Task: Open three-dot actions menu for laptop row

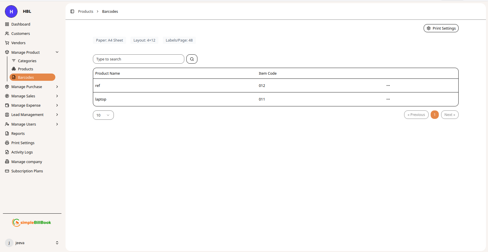Action: (x=388, y=99)
